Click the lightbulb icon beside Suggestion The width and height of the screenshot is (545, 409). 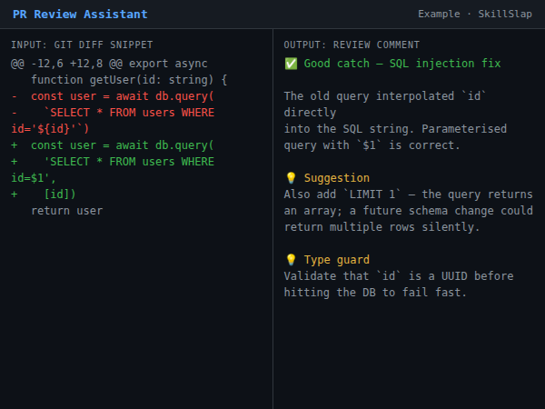coord(291,178)
